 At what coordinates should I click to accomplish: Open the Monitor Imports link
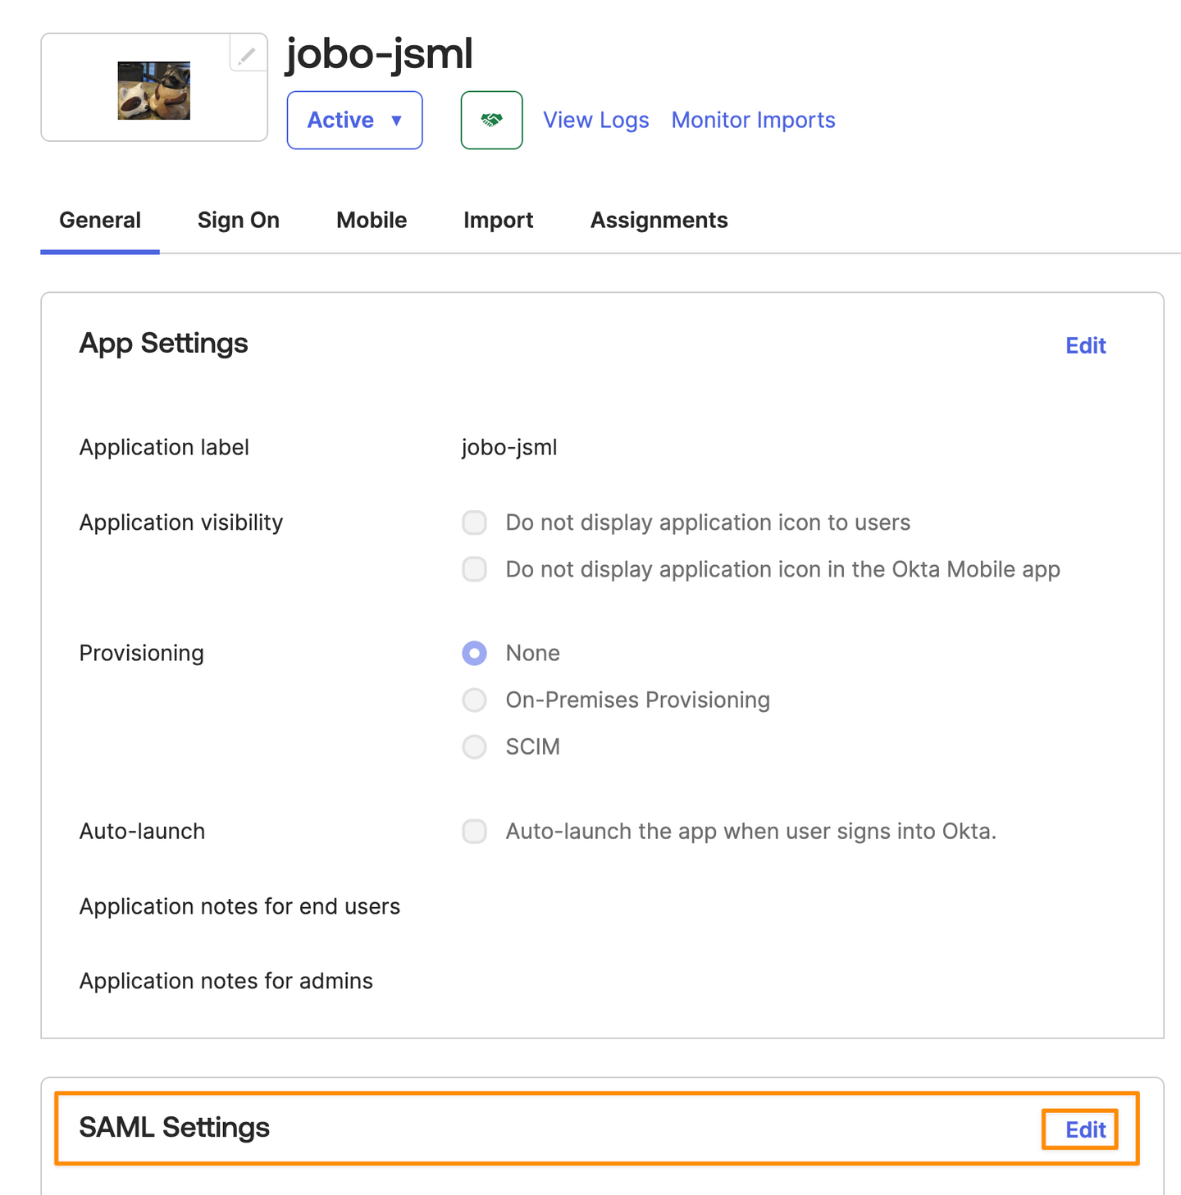coord(753,120)
